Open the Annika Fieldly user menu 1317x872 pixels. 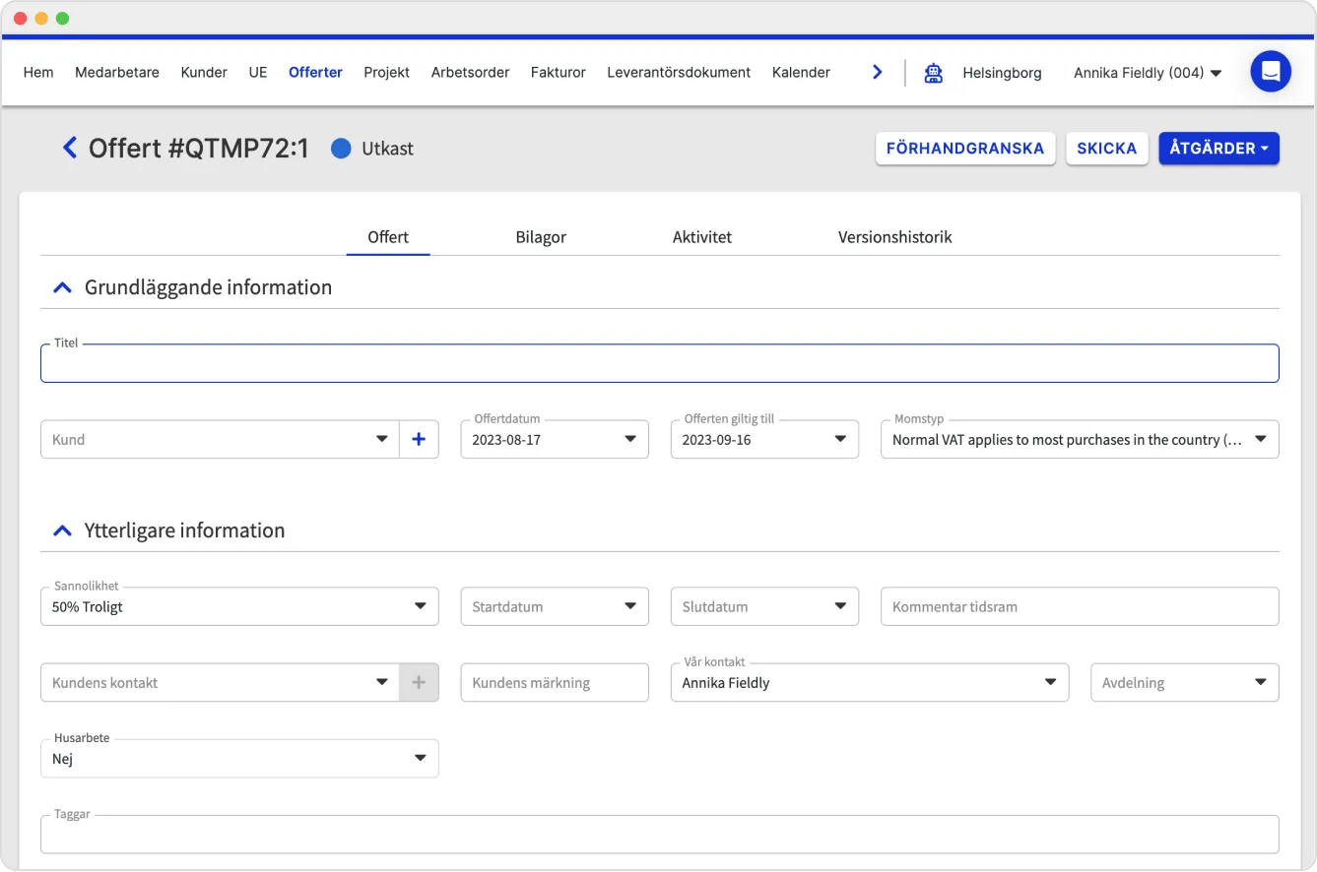[x=1147, y=73]
